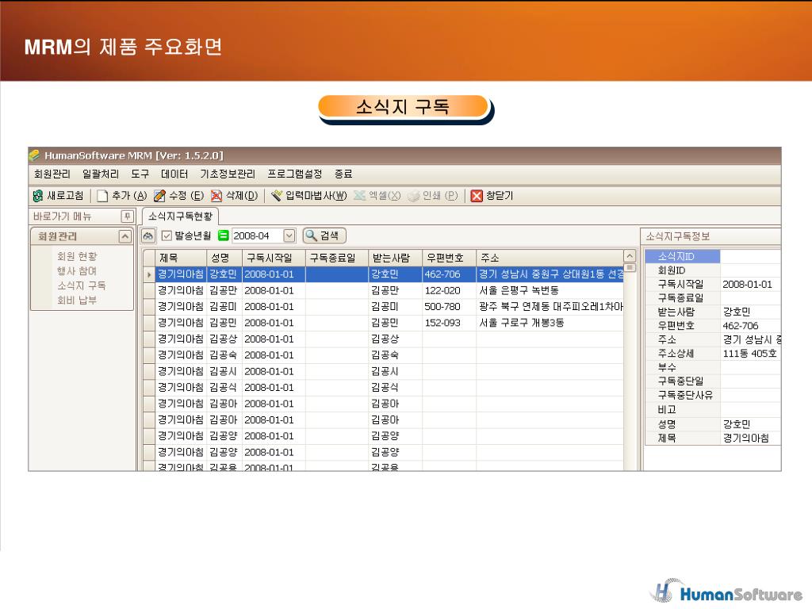Open 회비 납부 in sidebar
Screen dimensions: 812x609
77,300
